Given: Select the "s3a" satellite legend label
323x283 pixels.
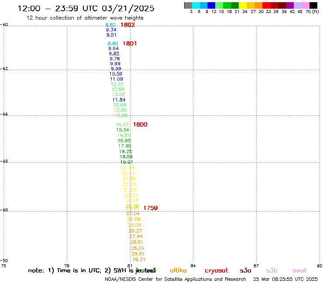Looking at the screenshot, I should [x=245, y=270].
